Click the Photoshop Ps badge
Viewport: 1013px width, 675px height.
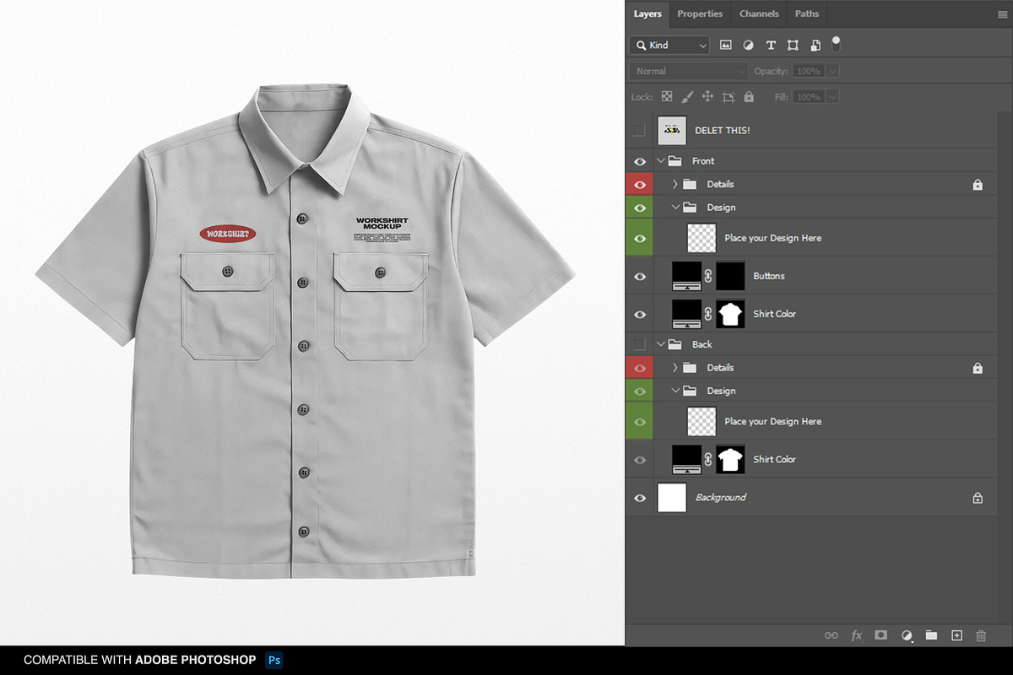(x=274, y=660)
